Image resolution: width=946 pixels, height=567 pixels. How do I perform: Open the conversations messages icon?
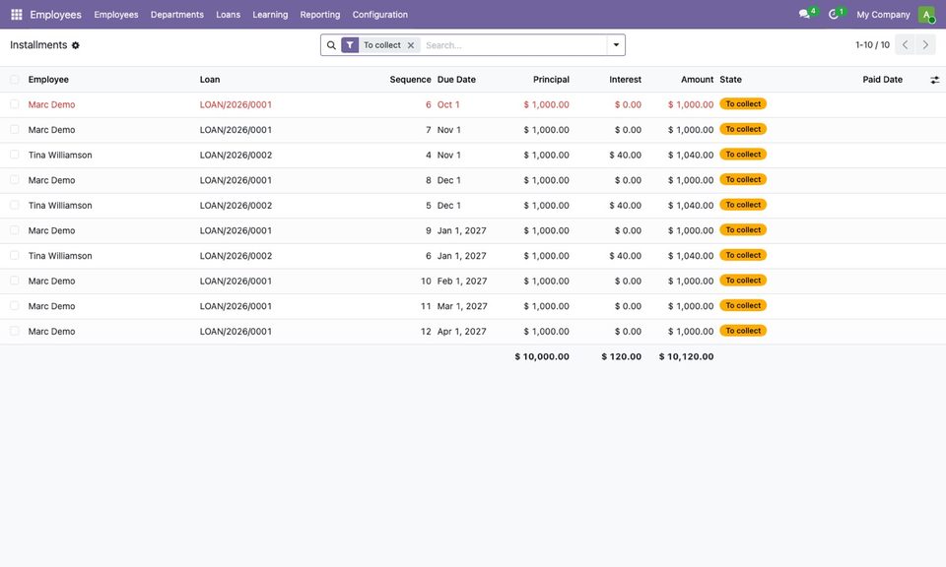pos(804,14)
